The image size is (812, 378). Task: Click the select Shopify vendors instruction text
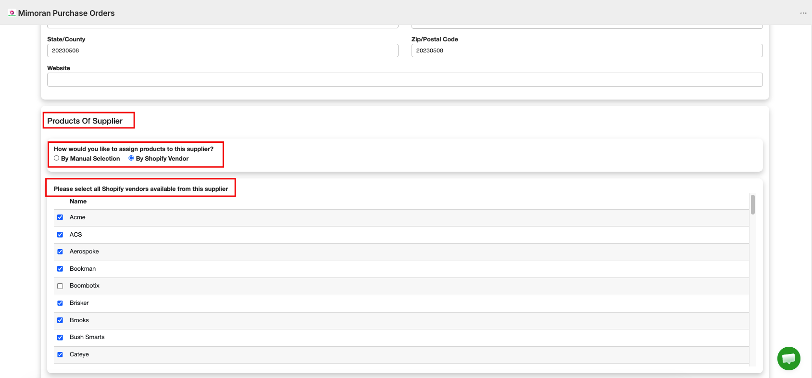click(141, 189)
